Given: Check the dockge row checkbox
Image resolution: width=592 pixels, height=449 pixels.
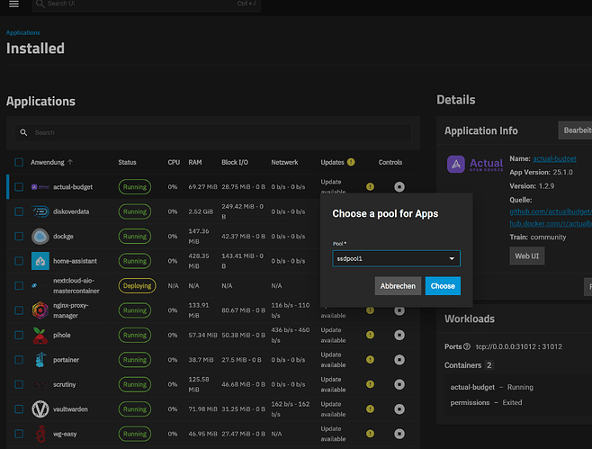Looking at the screenshot, I should coord(19,237).
